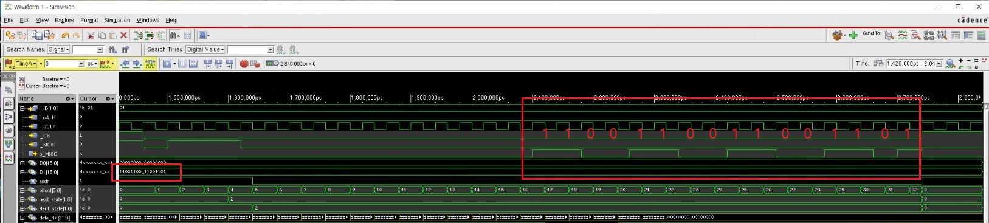The height and width of the screenshot is (223, 989).
Task: Select the i_MOSI signal row
Action: 47,145
